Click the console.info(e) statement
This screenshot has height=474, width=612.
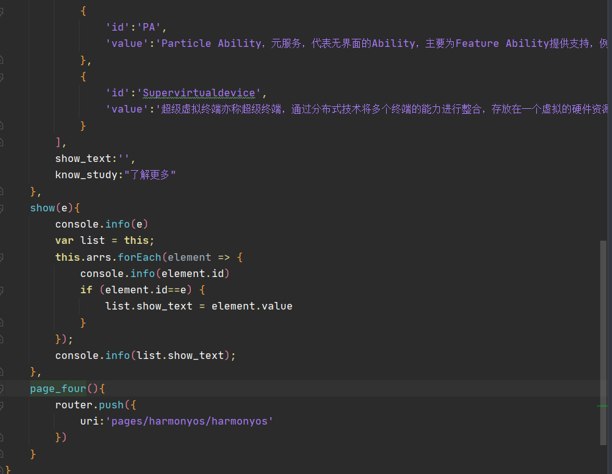click(101, 224)
